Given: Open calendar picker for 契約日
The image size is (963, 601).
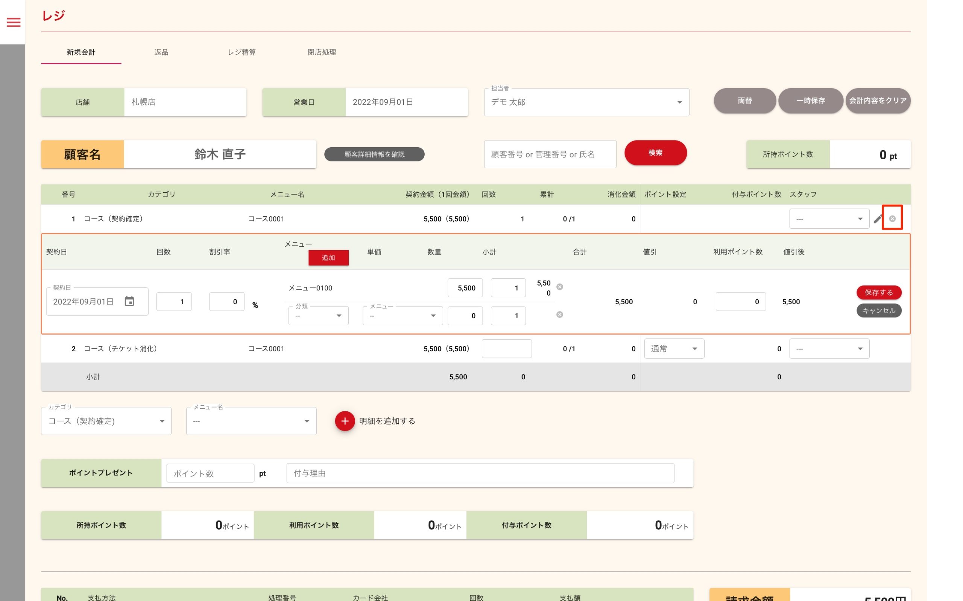Looking at the screenshot, I should 129,301.
